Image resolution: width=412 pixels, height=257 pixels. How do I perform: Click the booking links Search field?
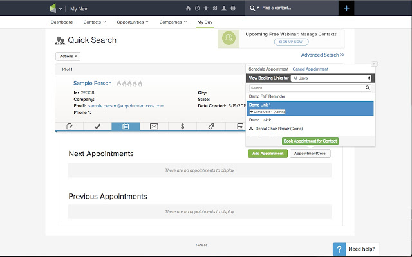[x=306, y=88]
